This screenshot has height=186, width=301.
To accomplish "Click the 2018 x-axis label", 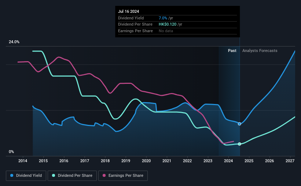I will 105,161.
